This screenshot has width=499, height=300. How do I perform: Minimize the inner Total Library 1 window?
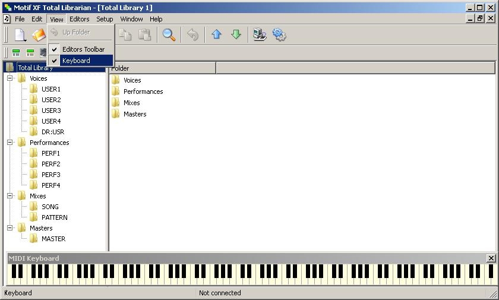[x=470, y=18]
